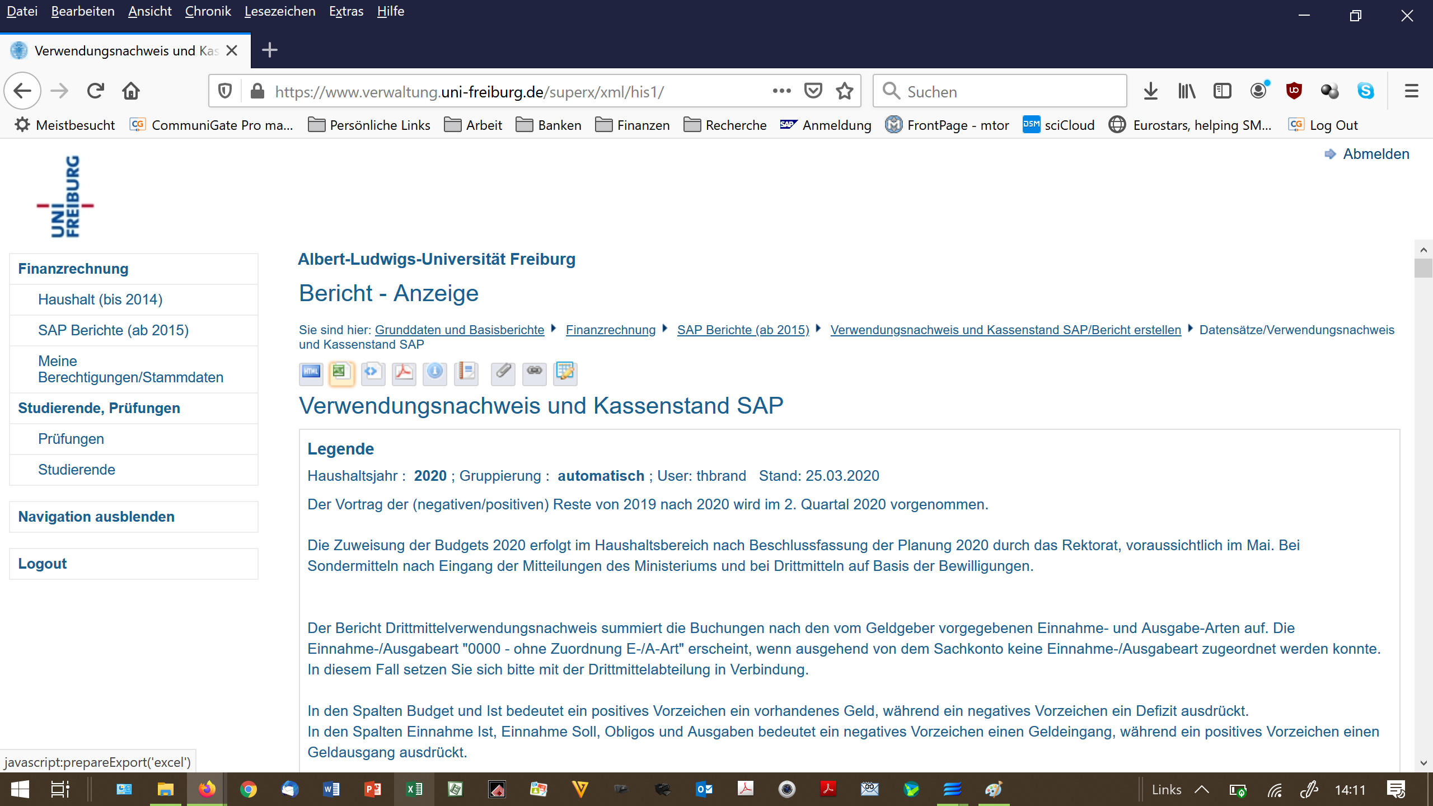
Task: Open the library bookshelf icon
Action: [x=1186, y=91]
